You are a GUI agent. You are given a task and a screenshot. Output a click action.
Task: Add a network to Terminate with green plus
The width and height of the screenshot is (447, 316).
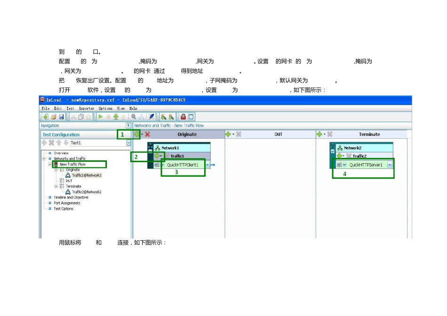pos(319,134)
